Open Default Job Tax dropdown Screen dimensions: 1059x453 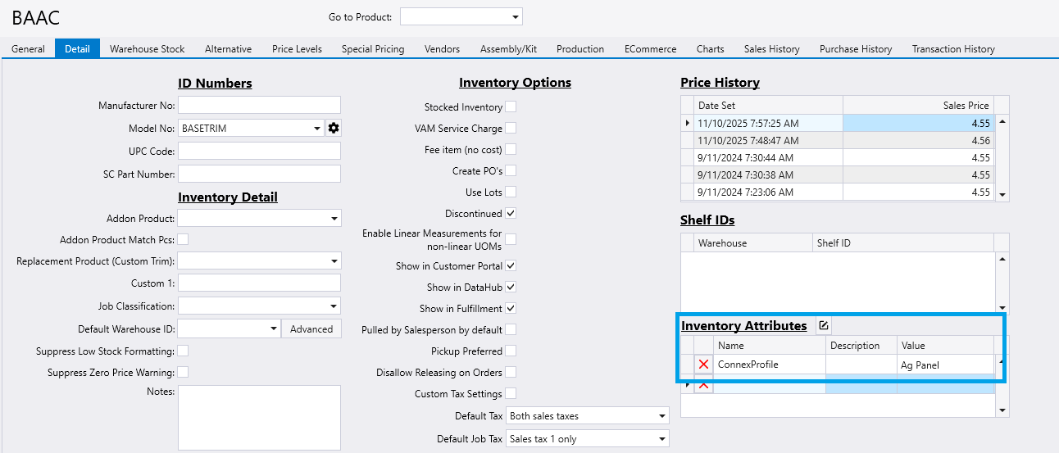(x=662, y=439)
